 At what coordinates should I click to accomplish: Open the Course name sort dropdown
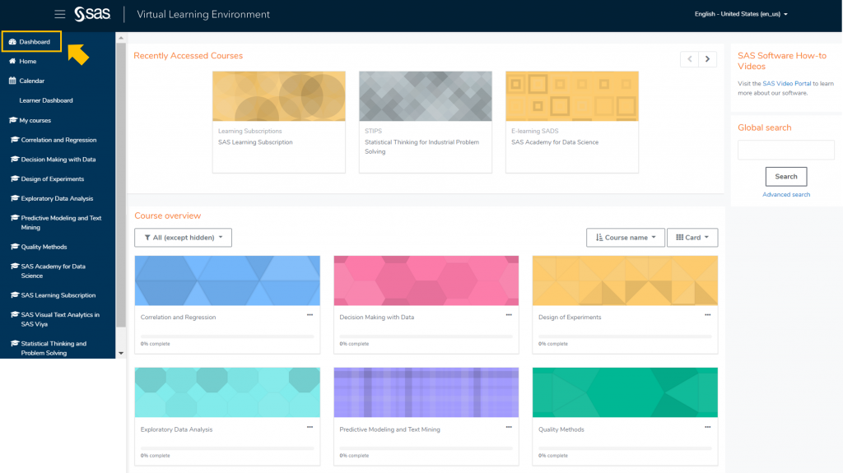point(626,238)
